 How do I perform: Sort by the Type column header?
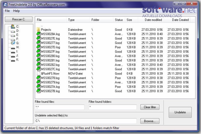point(78,20)
